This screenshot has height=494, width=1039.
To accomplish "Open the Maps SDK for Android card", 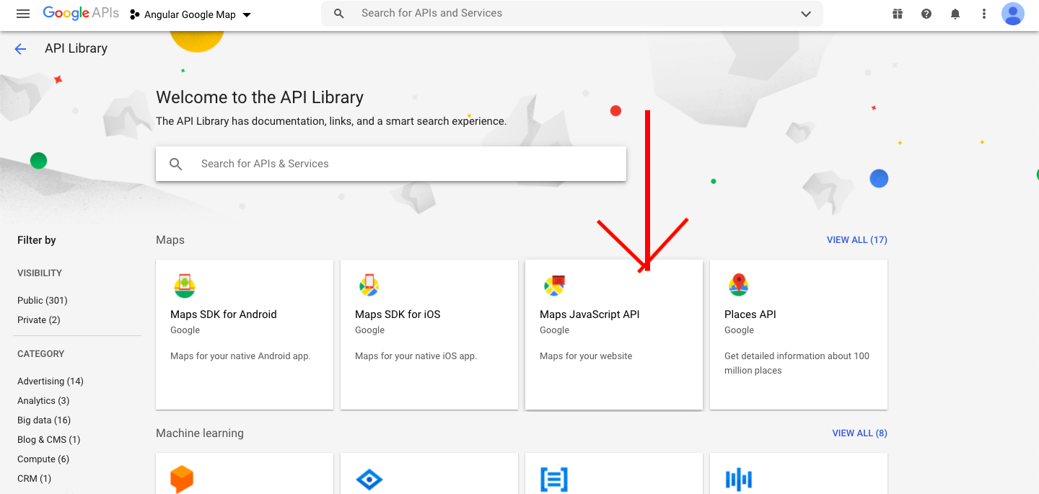I will tap(245, 335).
